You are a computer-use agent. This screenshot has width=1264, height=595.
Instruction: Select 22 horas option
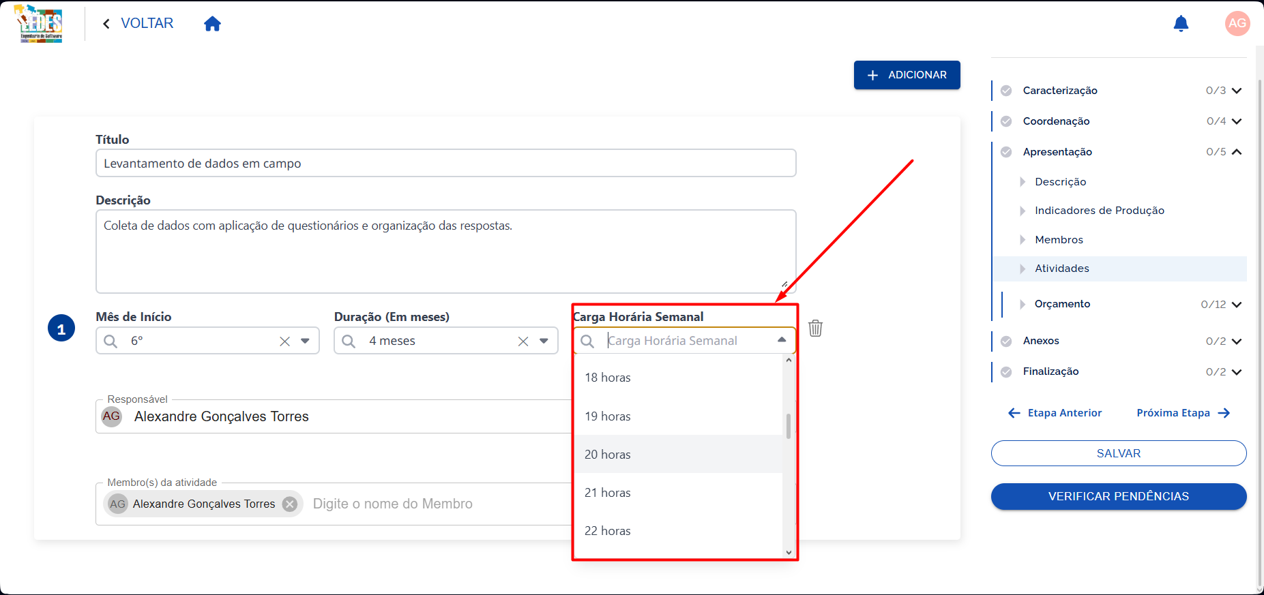pos(679,531)
